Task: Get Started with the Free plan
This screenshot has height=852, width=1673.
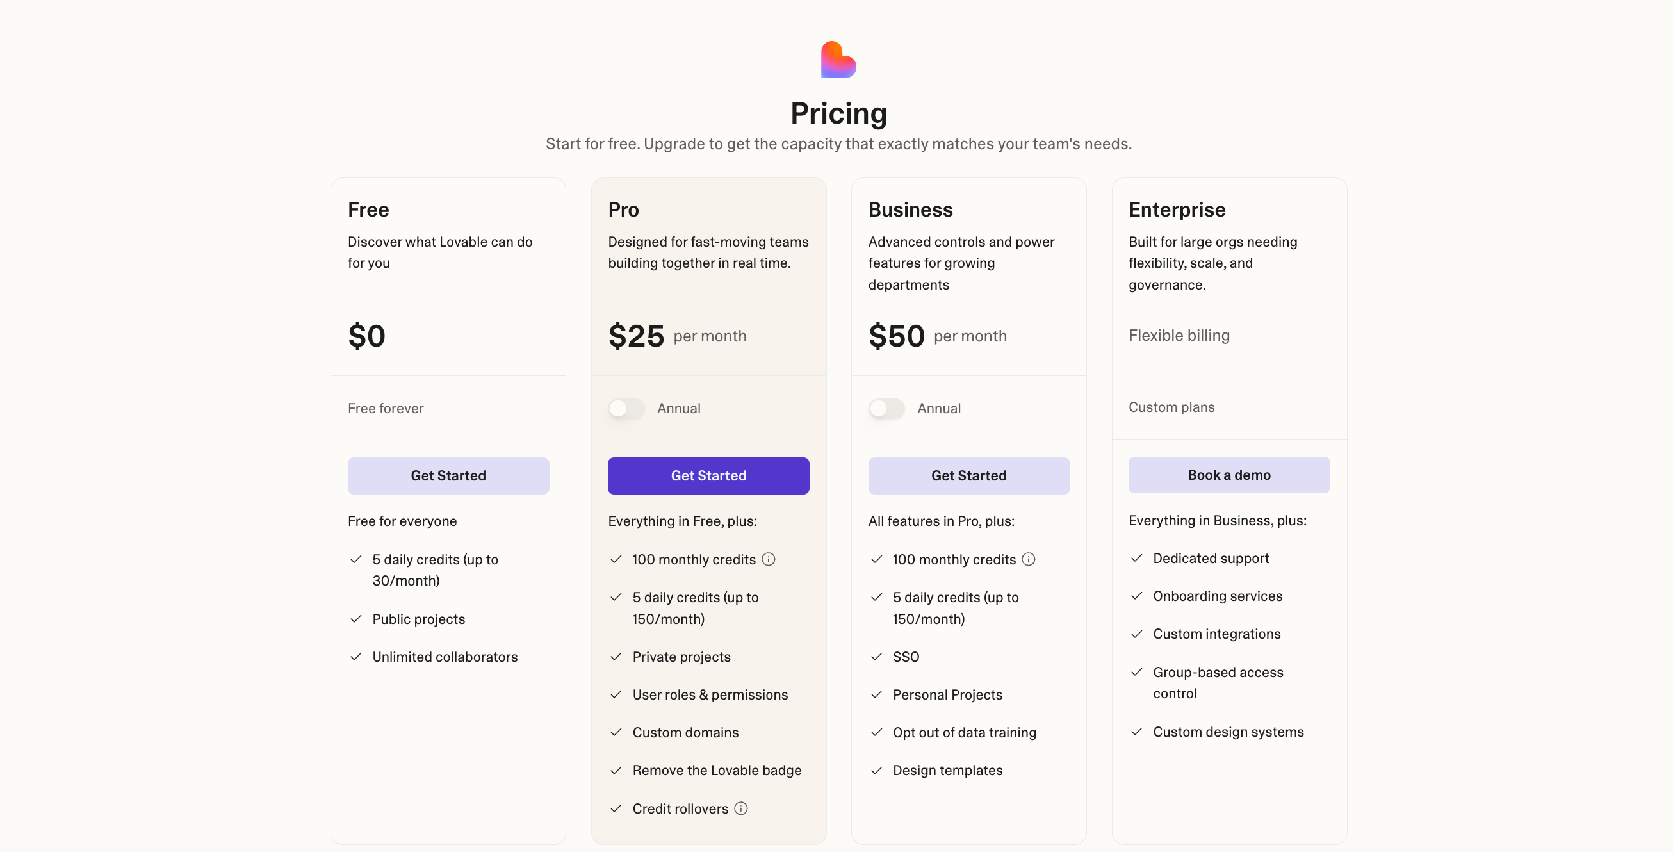Action: point(448,475)
